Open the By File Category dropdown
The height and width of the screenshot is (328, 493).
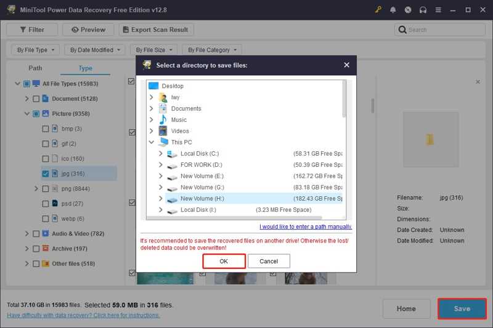pyautogui.click(x=212, y=50)
